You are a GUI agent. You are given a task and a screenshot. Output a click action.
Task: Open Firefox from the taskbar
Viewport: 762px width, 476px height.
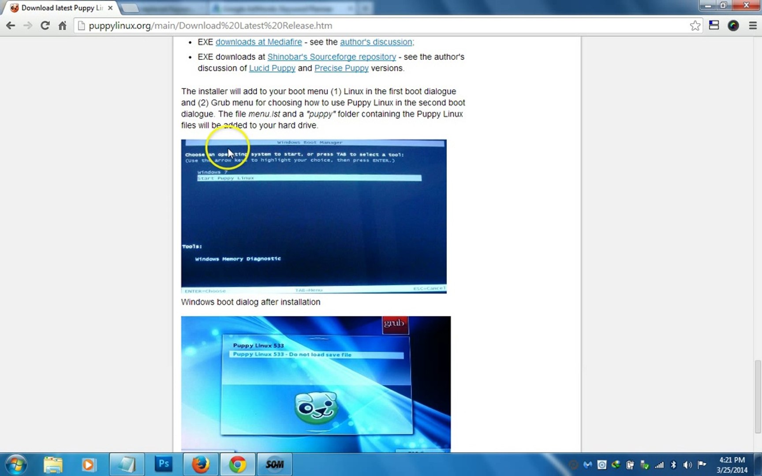(x=201, y=465)
